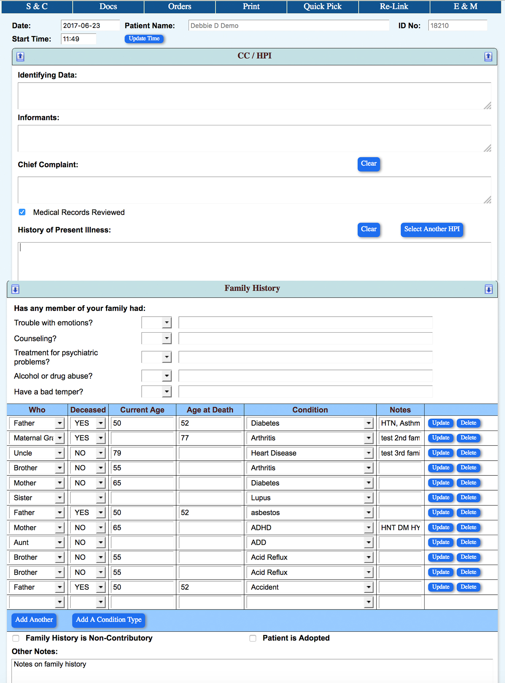The width and height of the screenshot is (505, 683).
Task: Update the Mother ADHD row
Action: click(x=441, y=527)
